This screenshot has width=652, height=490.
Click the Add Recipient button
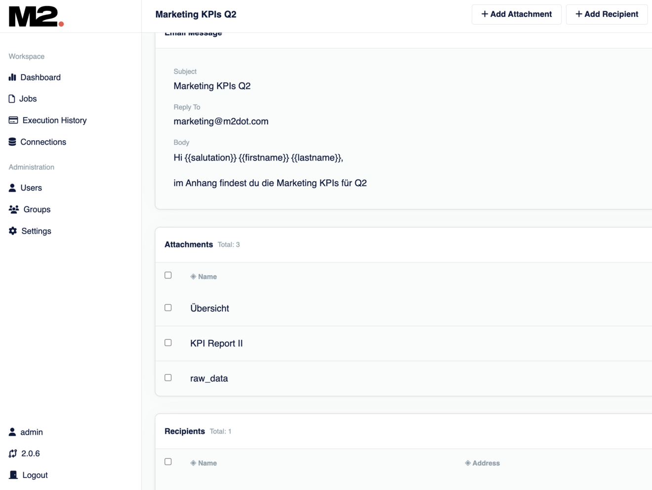pos(607,14)
